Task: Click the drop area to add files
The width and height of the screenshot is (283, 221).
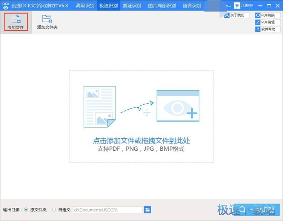Action: pyautogui.click(x=141, y=116)
